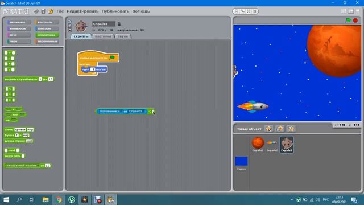Image resolution: width=364 pixels, height=205 pixels.
Task: Click the language globe icon
Action: pos(36,11)
